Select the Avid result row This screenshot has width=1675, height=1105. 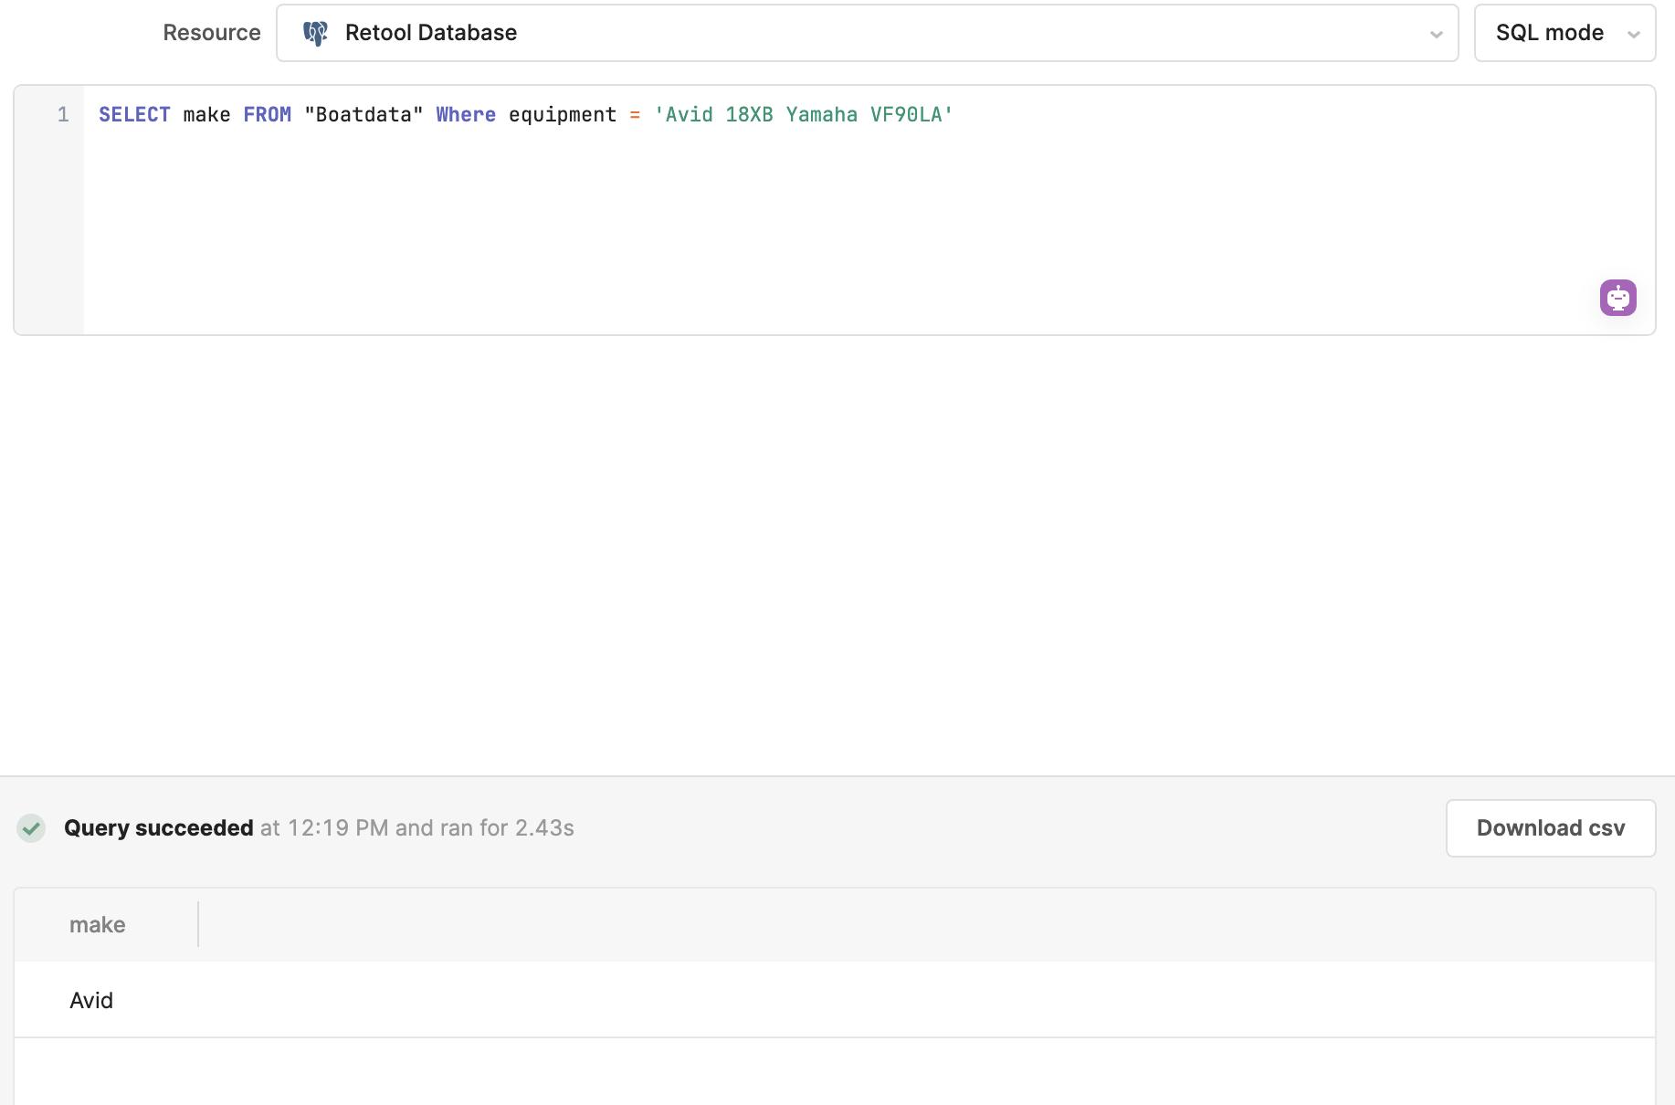click(835, 1000)
